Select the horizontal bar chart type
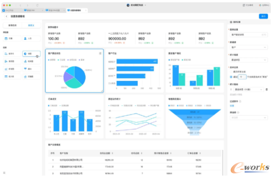Image resolution: width=274 pixels, height=178 pixels. (12, 61)
